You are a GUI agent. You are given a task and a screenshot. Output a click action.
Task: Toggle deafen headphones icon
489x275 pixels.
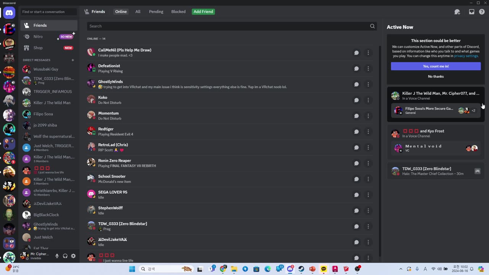65,256
